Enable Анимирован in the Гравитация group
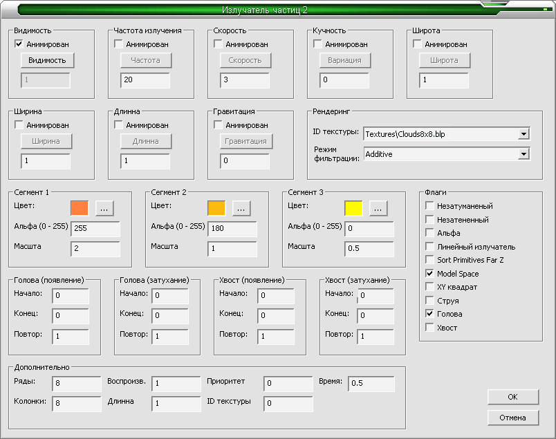Image resolution: width=556 pixels, height=439 pixels. click(x=218, y=125)
